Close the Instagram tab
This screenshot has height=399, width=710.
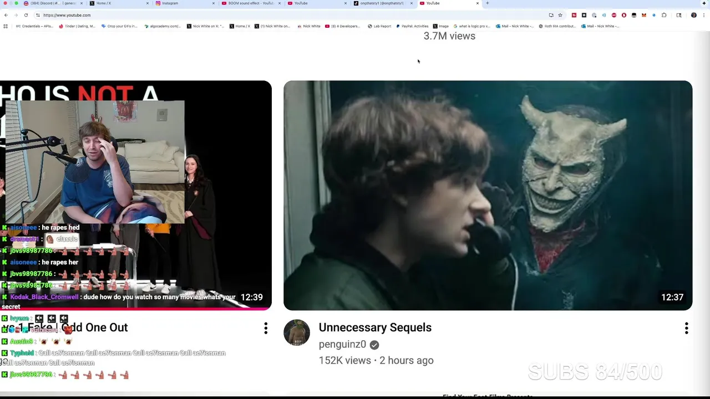(214, 3)
